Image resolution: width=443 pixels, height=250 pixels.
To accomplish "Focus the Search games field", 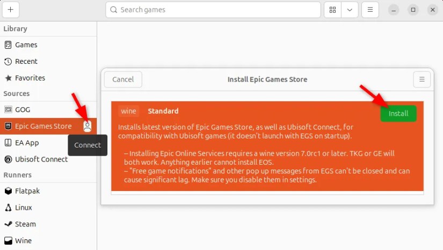I will pos(213,10).
